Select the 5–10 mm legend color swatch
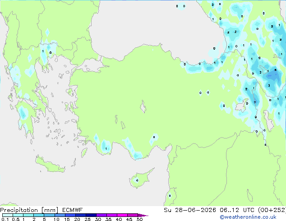286x221 pixels. click(49, 215)
